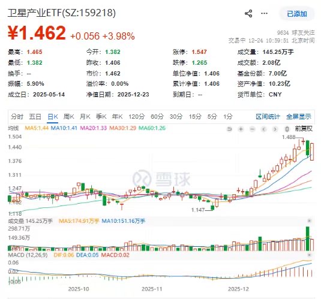The height and width of the screenshot is (299, 321).
Task: Select the 15分 chart period
Action: pyautogui.click(x=195, y=117)
